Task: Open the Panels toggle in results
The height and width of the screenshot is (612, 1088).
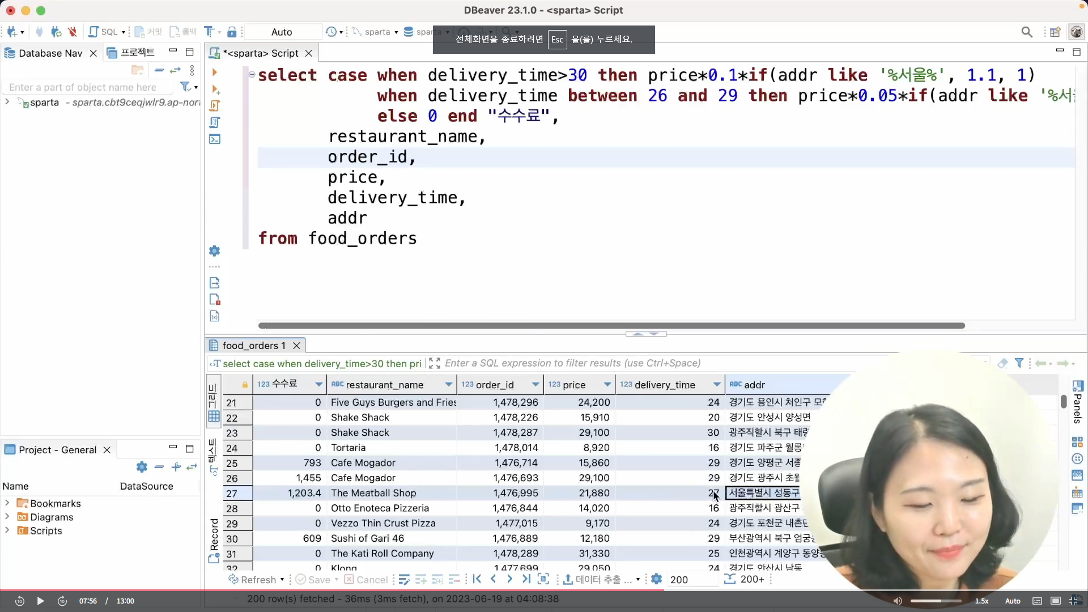Action: tap(1078, 402)
